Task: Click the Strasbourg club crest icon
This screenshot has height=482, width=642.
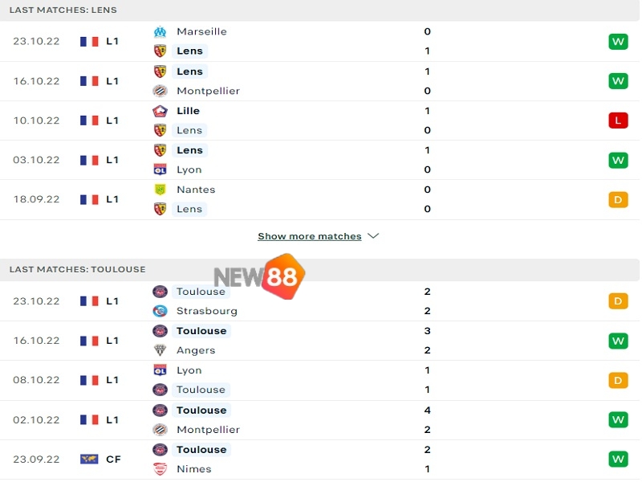Action: pyautogui.click(x=160, y=311)
